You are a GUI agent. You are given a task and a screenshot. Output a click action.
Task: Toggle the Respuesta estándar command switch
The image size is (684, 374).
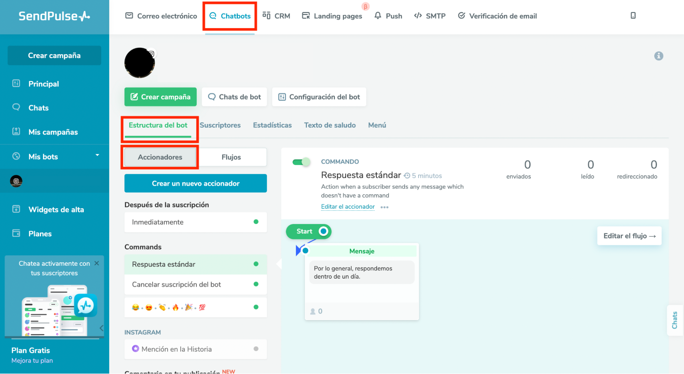pyautogui.click(x=301, y=162)
